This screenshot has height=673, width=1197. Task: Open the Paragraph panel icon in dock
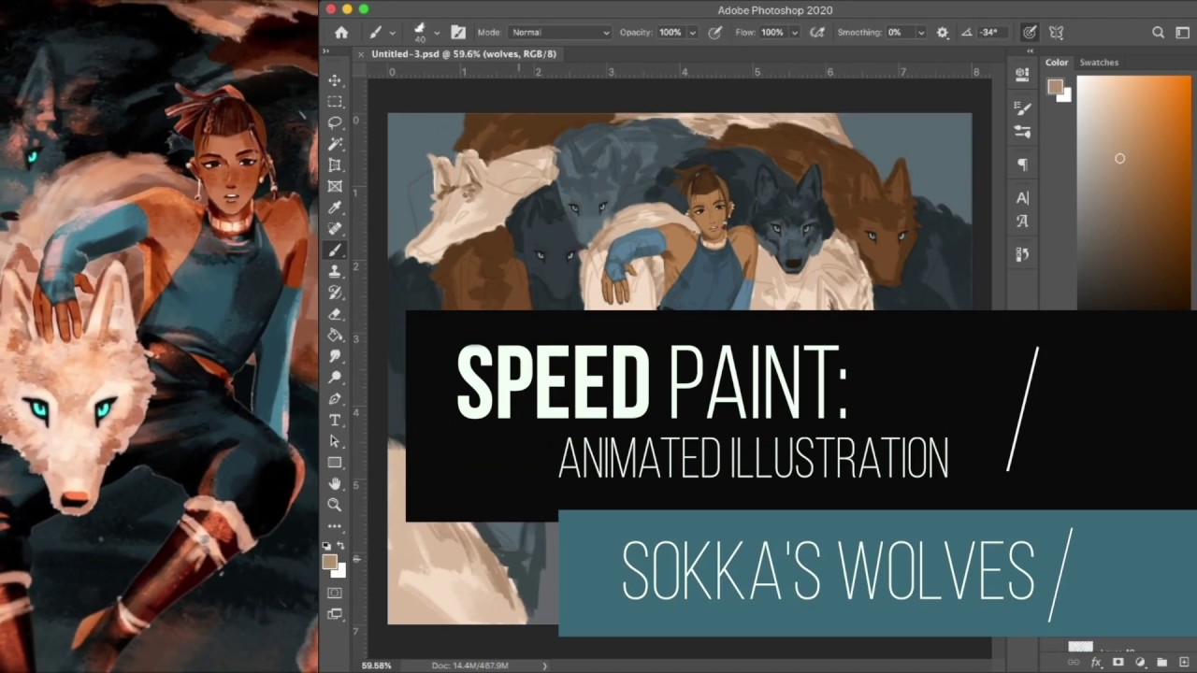1022,165
